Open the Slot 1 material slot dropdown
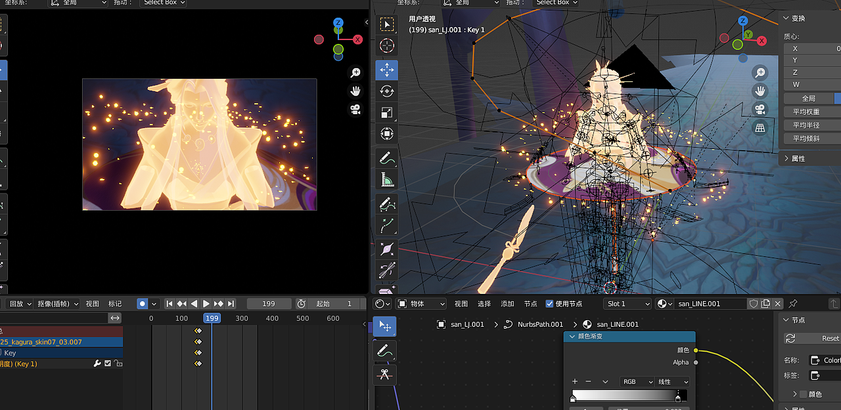841x410 pixels. [x=627, y=304]
